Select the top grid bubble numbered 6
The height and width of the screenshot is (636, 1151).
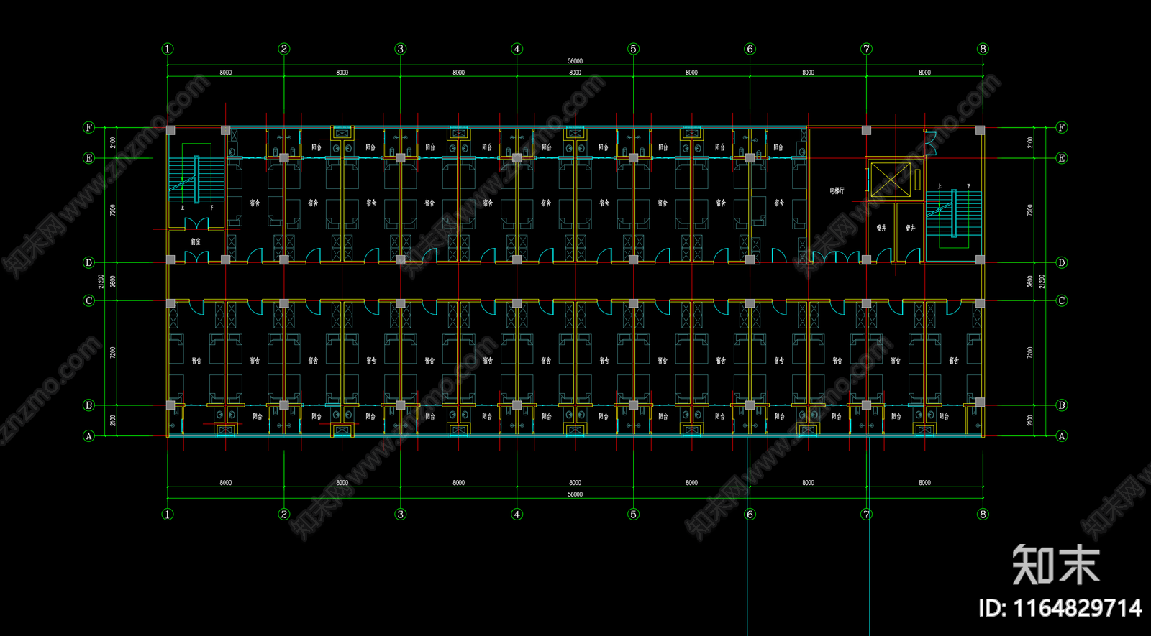pyautogui.click(x=750, y=49)
